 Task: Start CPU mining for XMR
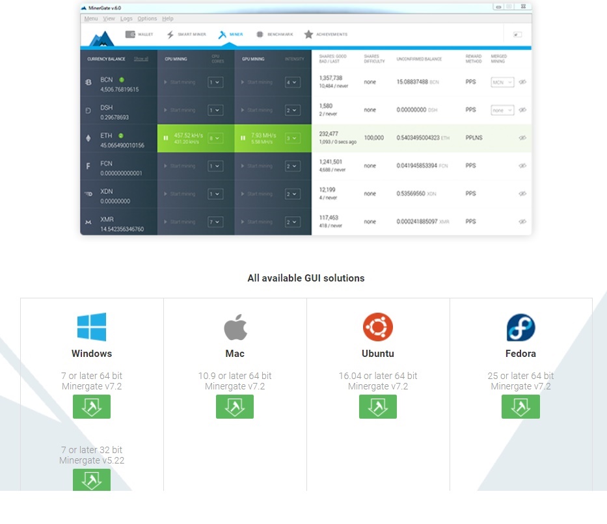180,222
